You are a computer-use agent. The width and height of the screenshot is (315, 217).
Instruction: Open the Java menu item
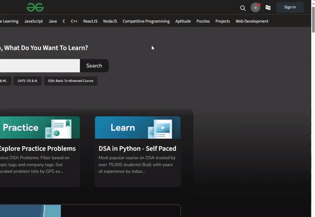pyautogui.click(x=52, y=21)
